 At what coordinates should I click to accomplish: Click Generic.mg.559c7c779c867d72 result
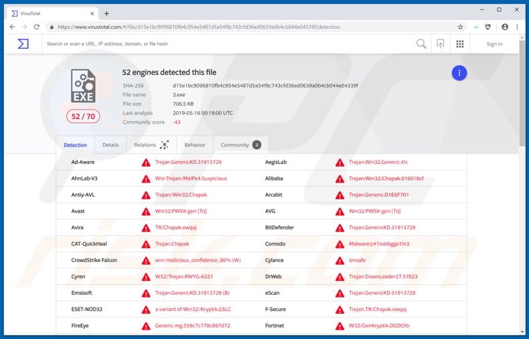193,326
